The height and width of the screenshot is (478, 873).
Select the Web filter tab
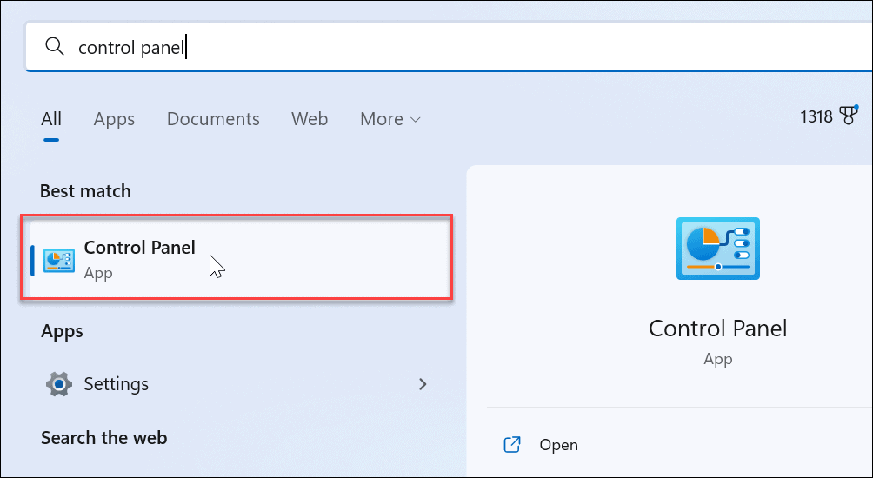click(x=310, y=119)
